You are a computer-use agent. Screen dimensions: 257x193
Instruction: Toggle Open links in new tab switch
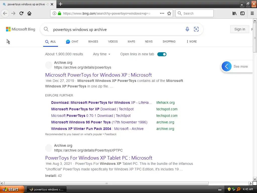(162, 54)
